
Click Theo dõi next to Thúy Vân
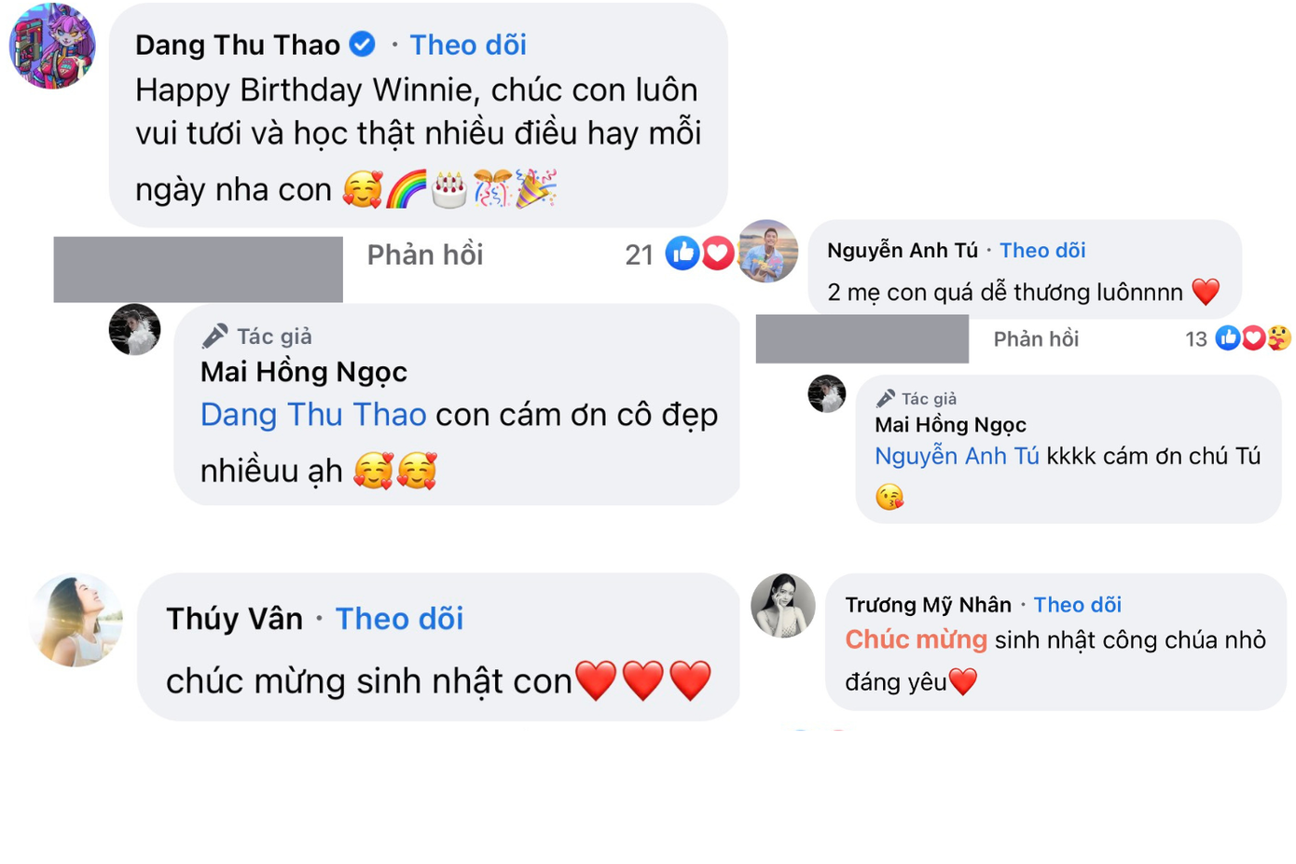[x=399, y=619]
